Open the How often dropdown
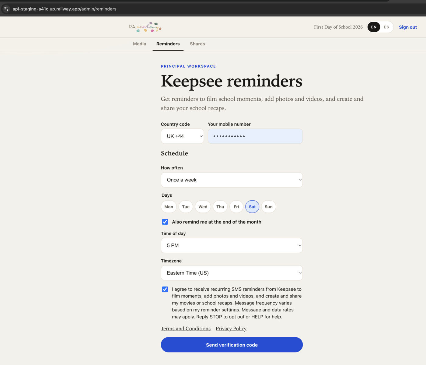This screenshot has width=426, height=365. 232,180
